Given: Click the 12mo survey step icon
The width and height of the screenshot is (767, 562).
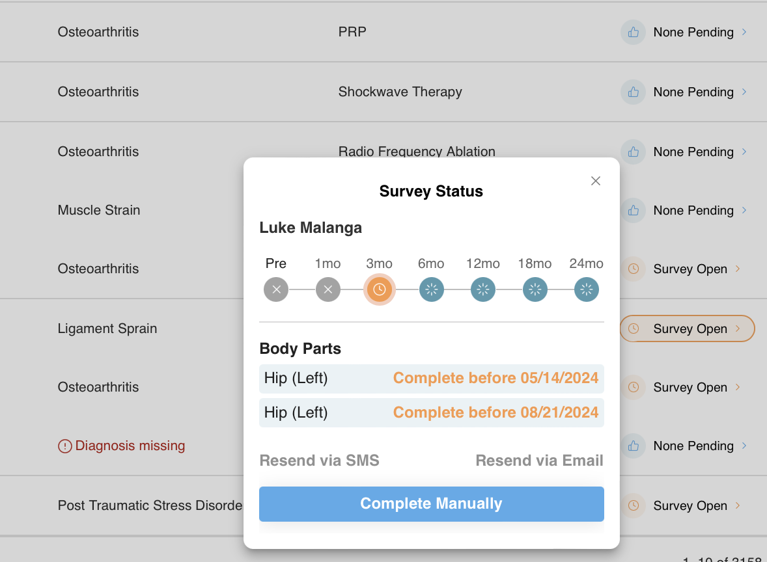Looking at the screenshot, I should pyautogui.click(x=483, y=289).
